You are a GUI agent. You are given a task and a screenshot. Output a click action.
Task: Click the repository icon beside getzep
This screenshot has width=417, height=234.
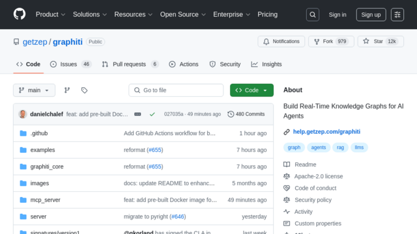tap(16, 42)
